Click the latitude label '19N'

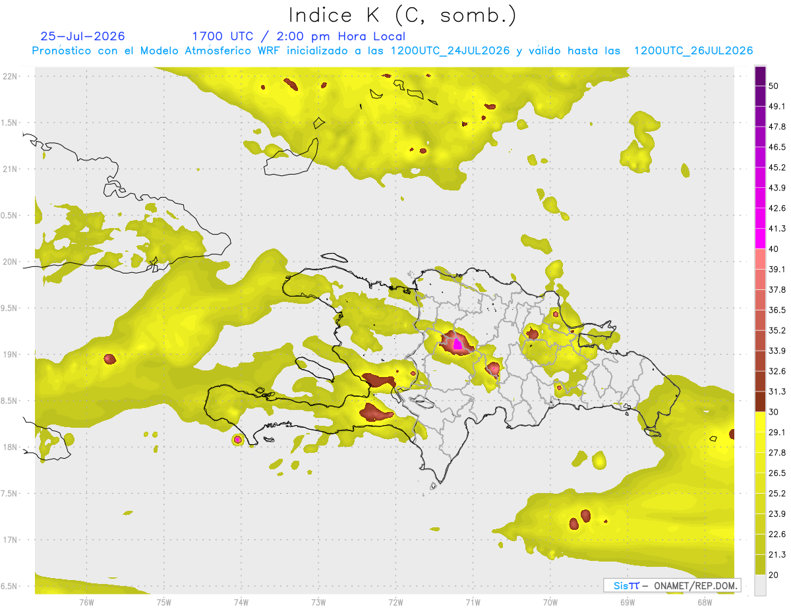coord(9,355)
